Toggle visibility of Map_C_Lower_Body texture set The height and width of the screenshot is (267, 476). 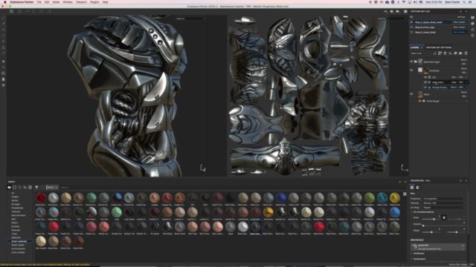pyautogui.click(x=411, y=32)
